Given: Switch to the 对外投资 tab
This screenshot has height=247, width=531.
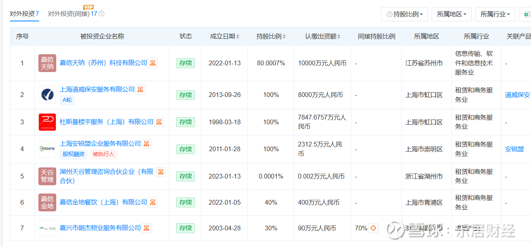Looking at the screenshot, I should coord(24,13).
